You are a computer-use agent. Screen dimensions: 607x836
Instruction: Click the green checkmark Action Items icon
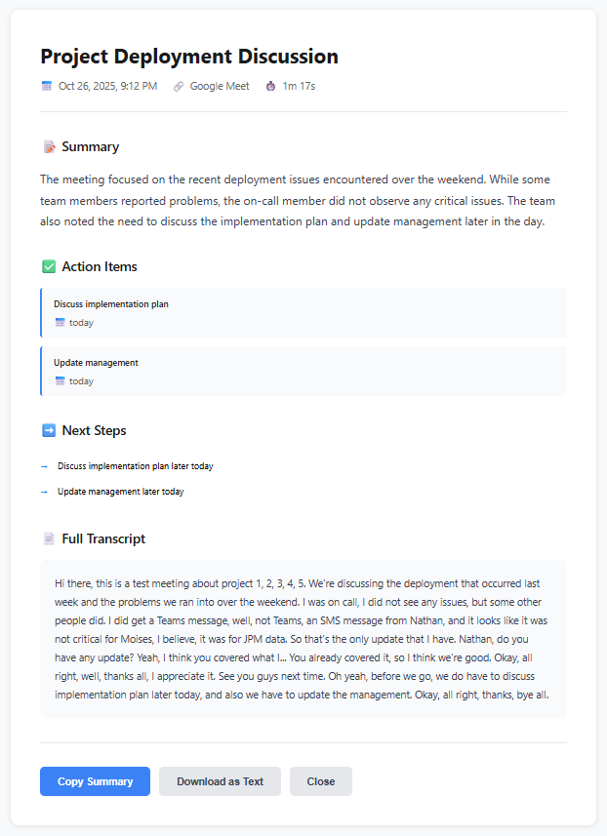(x=49, y=267)
